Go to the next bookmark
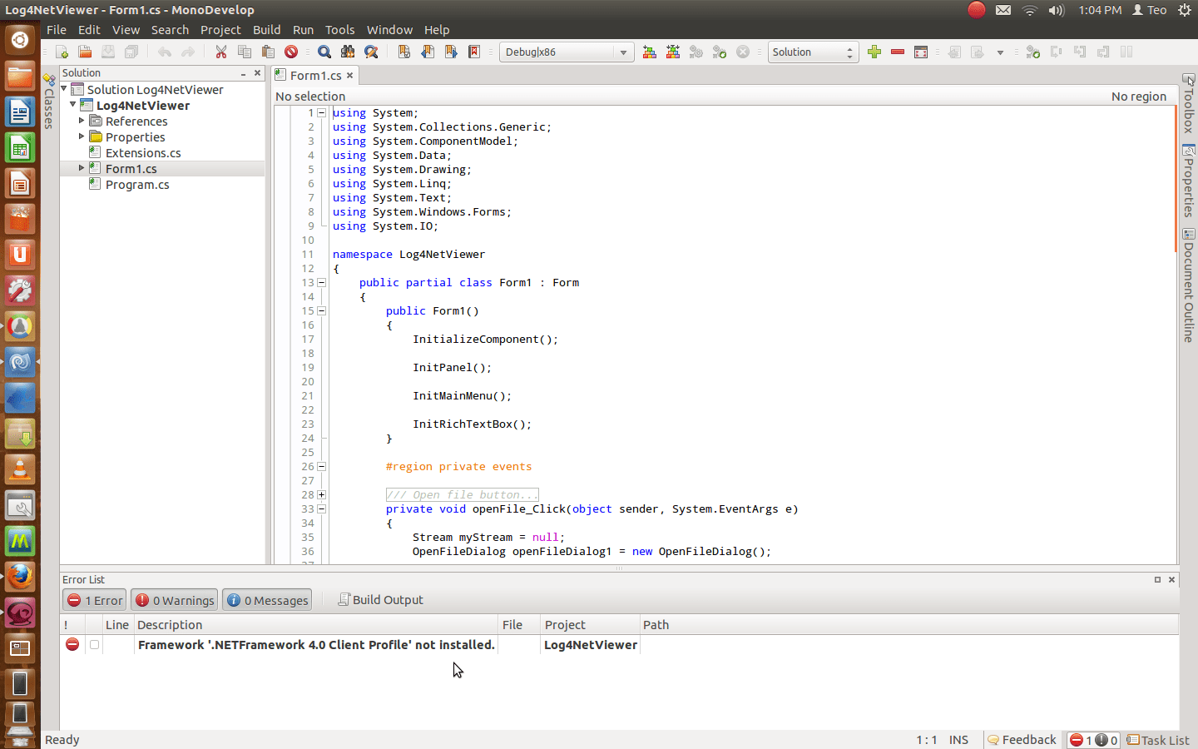 point(451,52)
